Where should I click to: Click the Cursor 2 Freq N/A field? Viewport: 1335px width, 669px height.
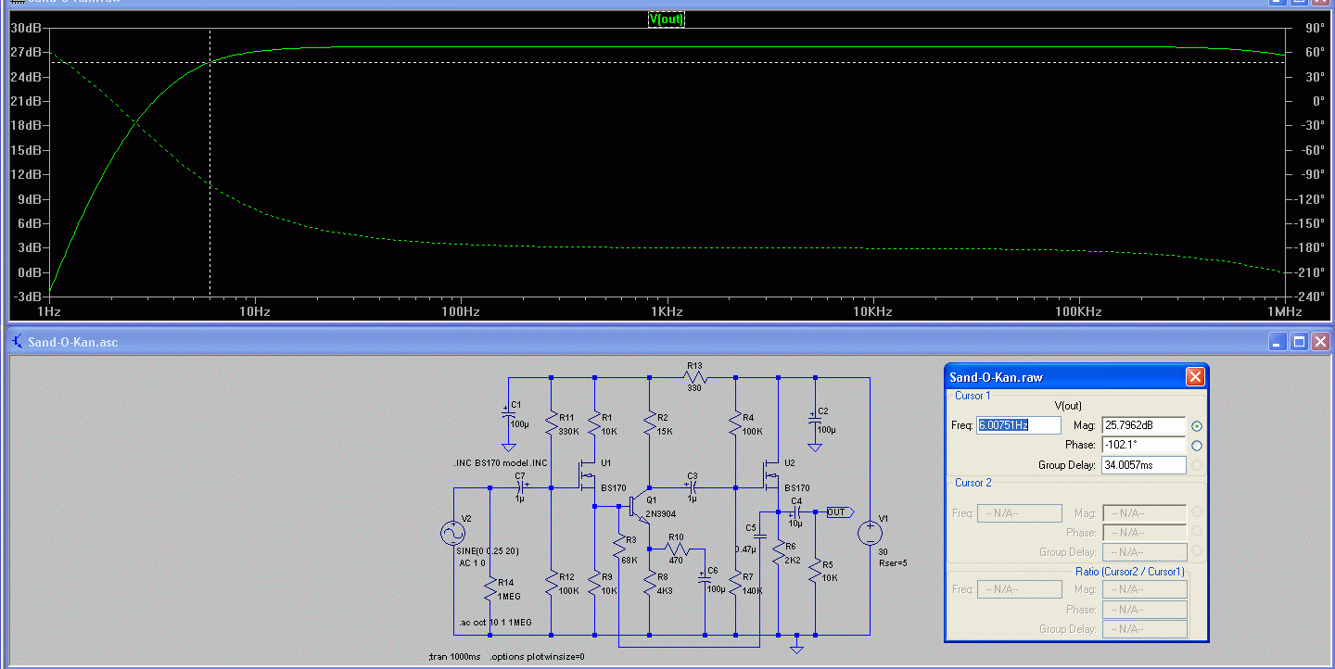pos(1019,512)
